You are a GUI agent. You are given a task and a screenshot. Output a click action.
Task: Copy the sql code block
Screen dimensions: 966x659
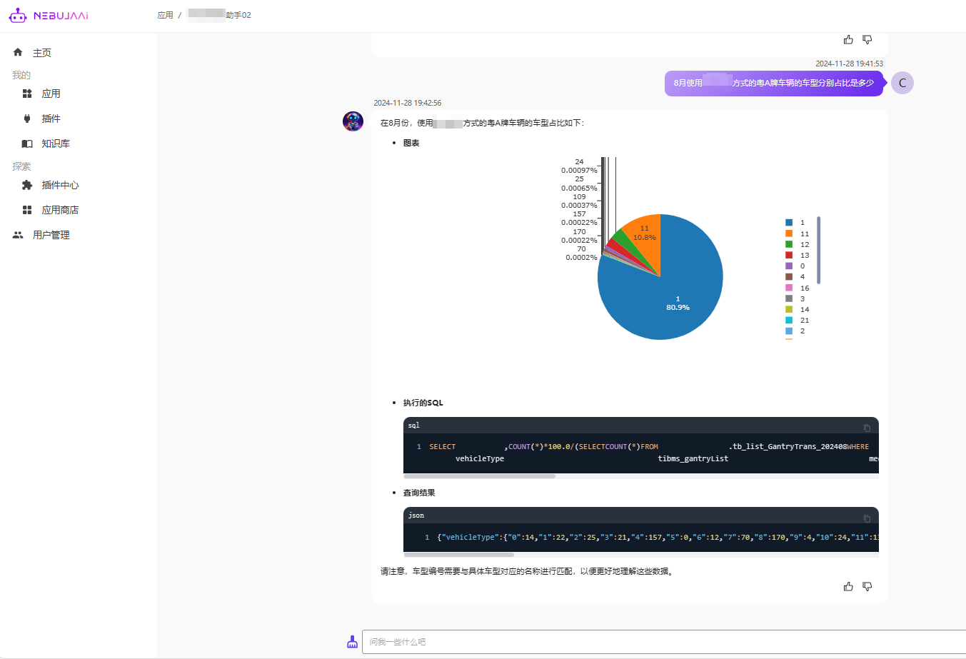[867, 428]
